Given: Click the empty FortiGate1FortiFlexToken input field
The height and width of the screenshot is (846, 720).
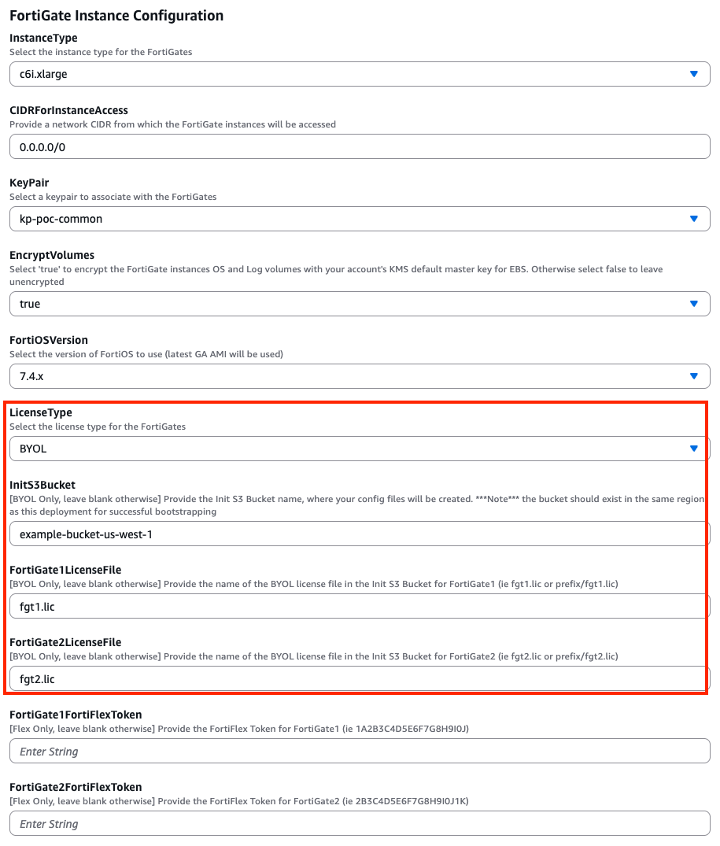Looking at the screenshot, I should (x=360, y=751).
